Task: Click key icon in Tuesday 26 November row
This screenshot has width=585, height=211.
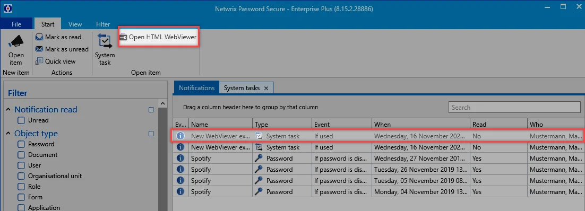Action: tap(259, 170)
